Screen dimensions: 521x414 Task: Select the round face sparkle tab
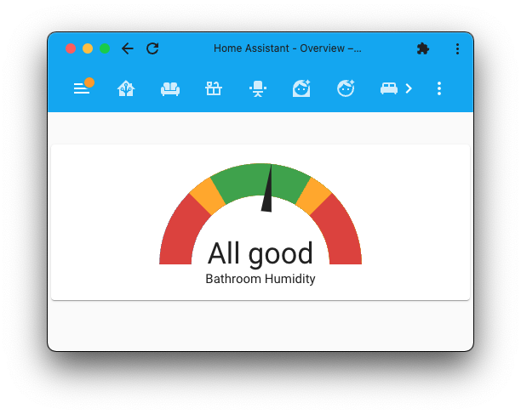(345, 88)
